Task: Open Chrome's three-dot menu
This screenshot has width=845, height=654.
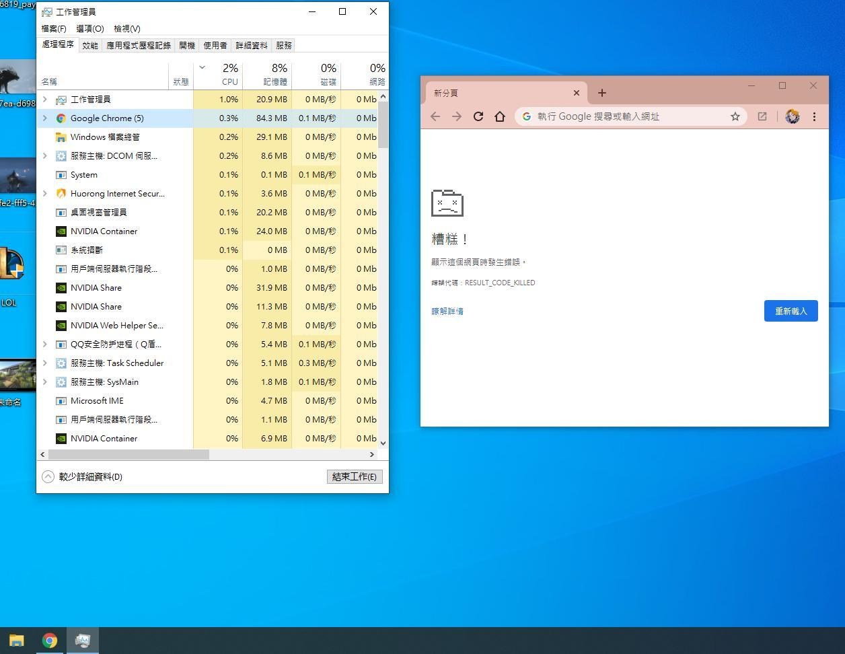Action: pos(815,116)
